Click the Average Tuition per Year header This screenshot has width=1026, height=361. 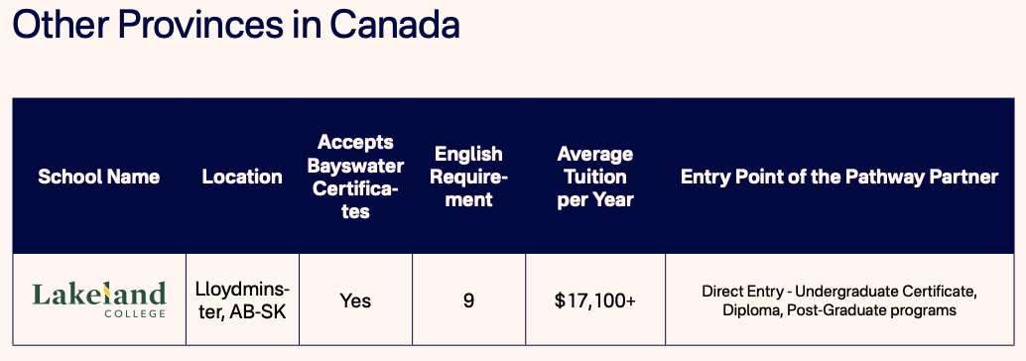594,177
